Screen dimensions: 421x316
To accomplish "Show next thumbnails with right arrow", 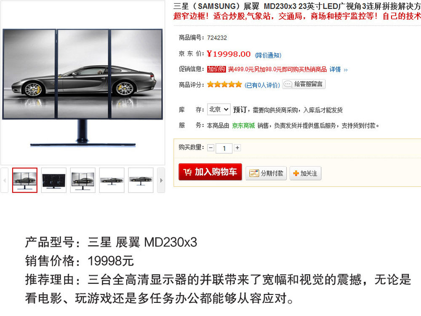I will pos(161,180).
